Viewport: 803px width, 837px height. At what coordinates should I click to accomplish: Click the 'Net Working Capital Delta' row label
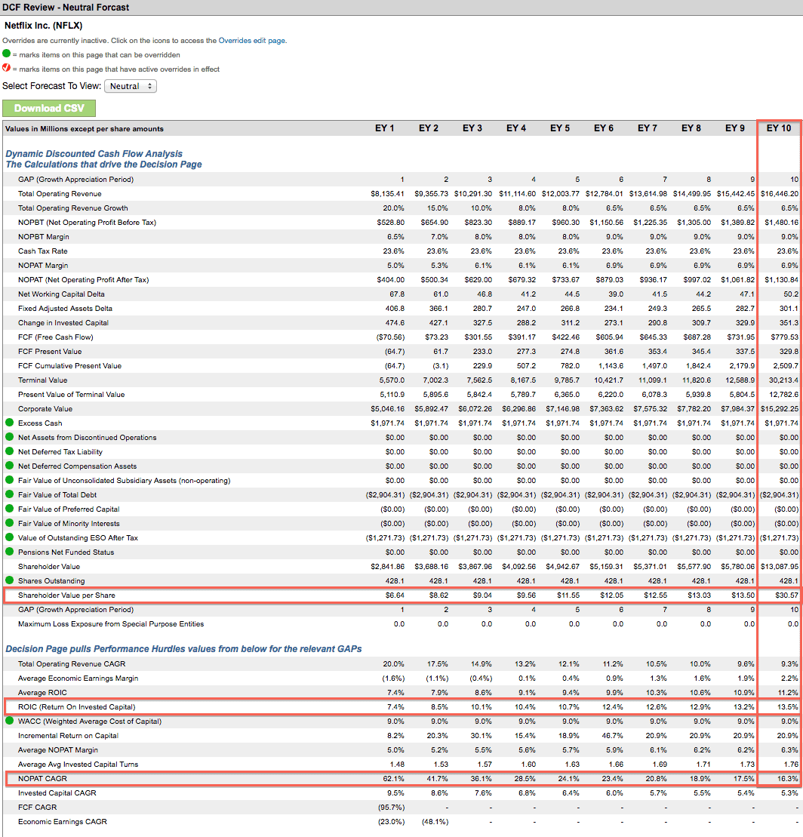[x=61, y=294]
